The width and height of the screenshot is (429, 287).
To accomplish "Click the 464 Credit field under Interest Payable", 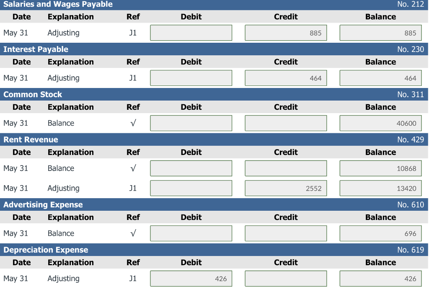I will point(285,78).
